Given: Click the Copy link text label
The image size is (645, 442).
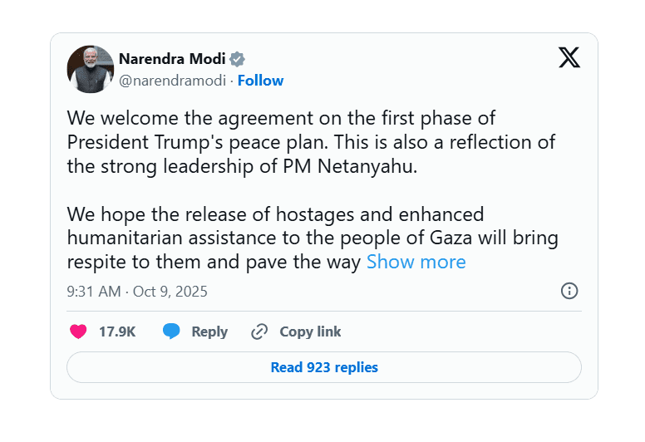Looking at the screenshot, I should (x=310, y=331).
